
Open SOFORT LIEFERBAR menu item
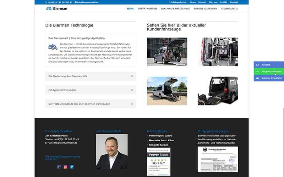pos(206,8)
